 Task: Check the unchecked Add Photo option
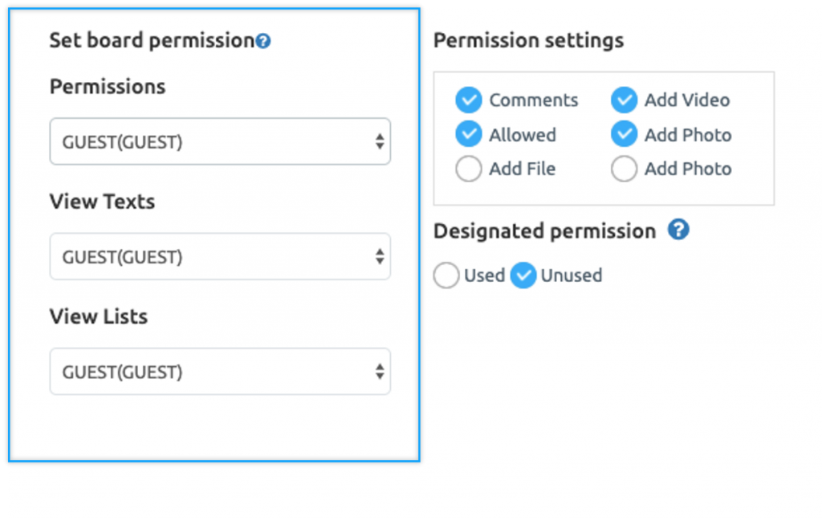624,169
